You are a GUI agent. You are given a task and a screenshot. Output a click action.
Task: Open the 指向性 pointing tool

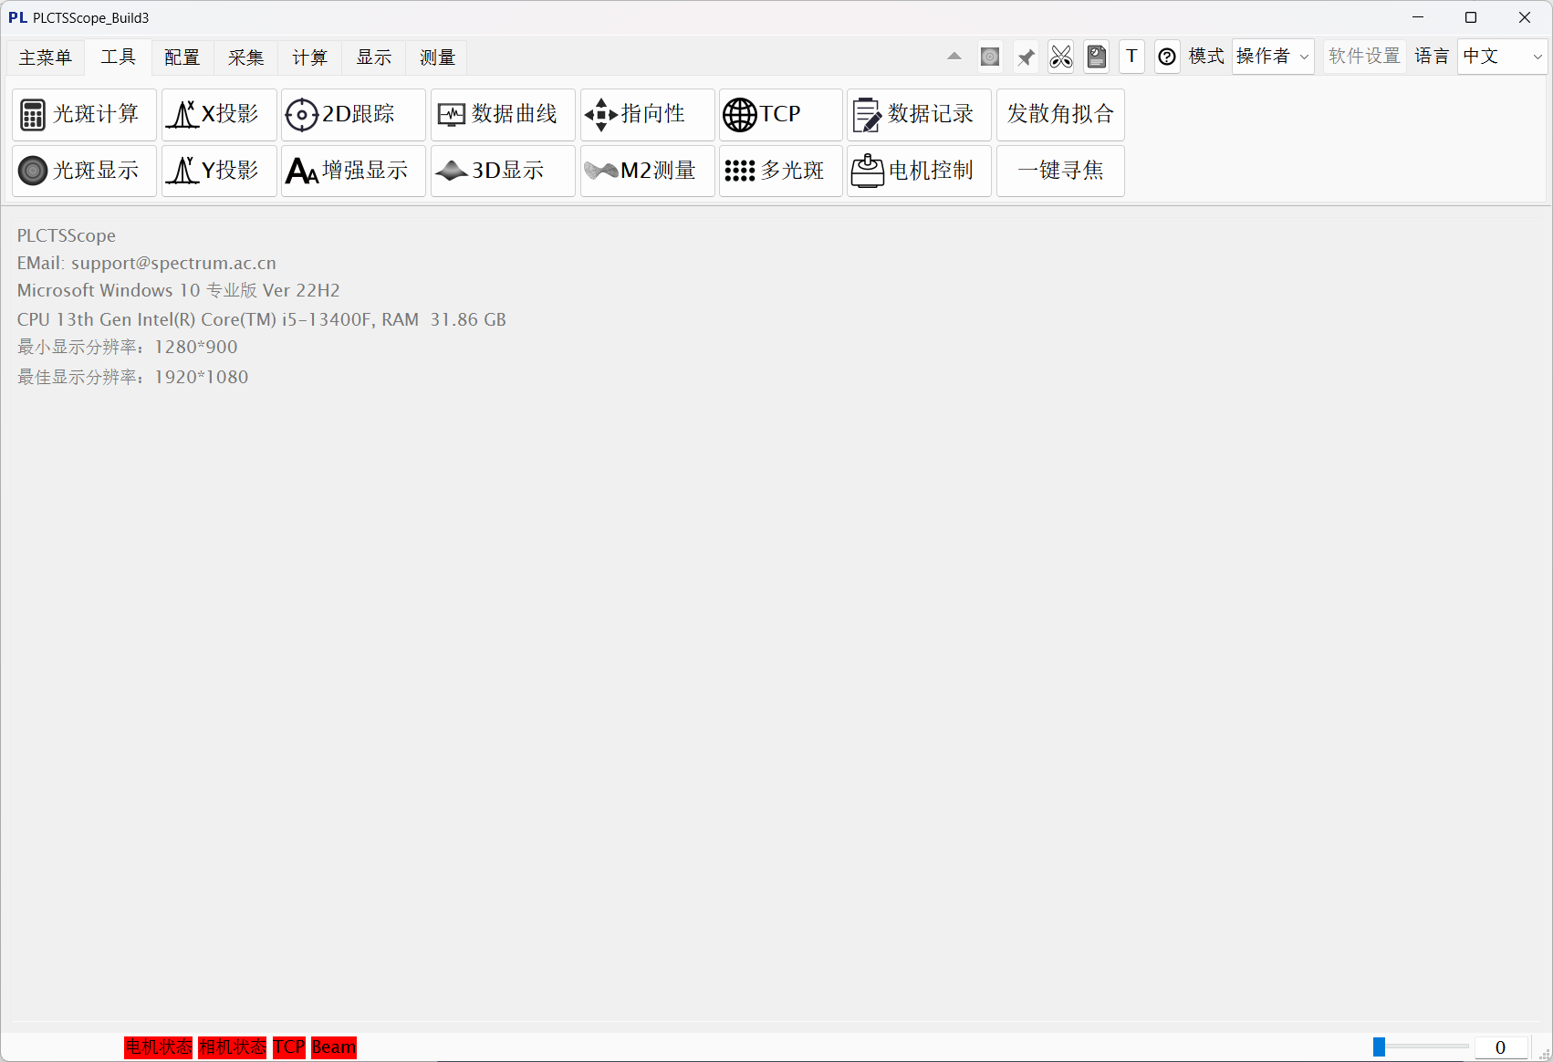647,114
